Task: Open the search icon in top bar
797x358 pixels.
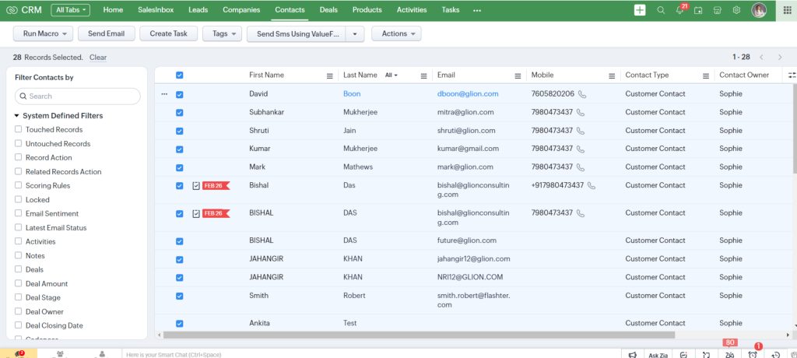Action: pyautogui.click(x=661, y=10)
